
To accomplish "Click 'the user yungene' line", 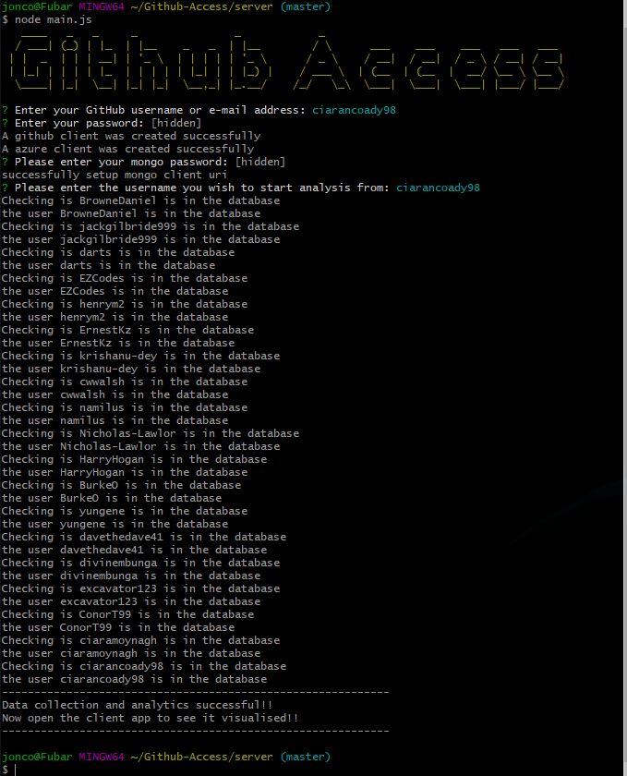I will pyautogui.click(x=115, y=524).
